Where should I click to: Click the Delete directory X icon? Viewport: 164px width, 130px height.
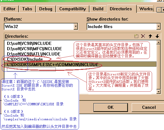pos(143,36)
